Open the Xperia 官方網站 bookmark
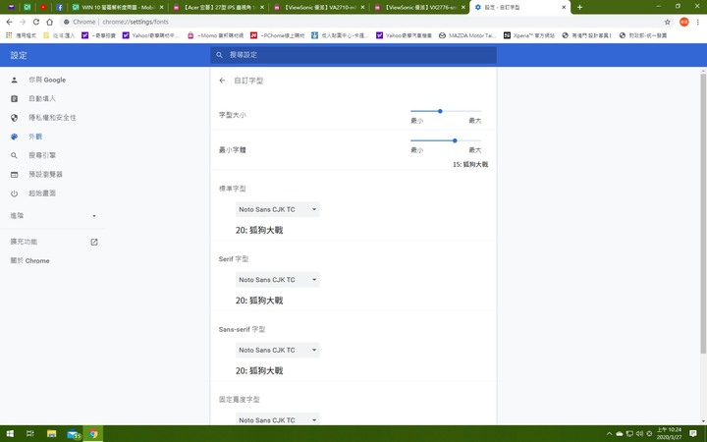 click(x=529, y=35)
